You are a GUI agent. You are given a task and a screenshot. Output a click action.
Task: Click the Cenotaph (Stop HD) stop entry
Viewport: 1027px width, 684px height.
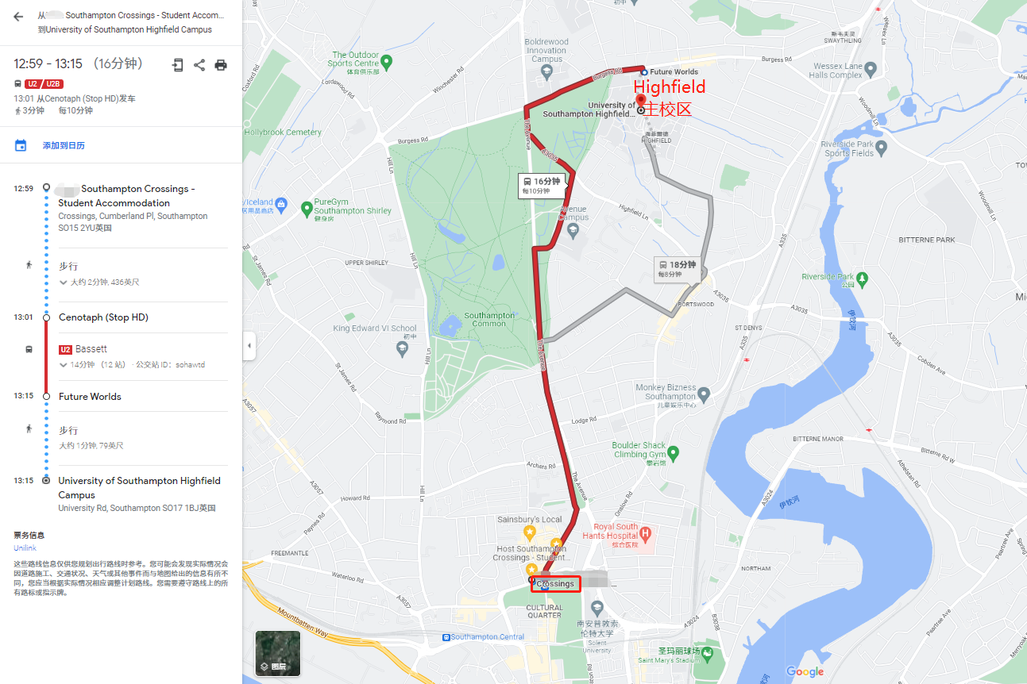[x=103, y=317]
